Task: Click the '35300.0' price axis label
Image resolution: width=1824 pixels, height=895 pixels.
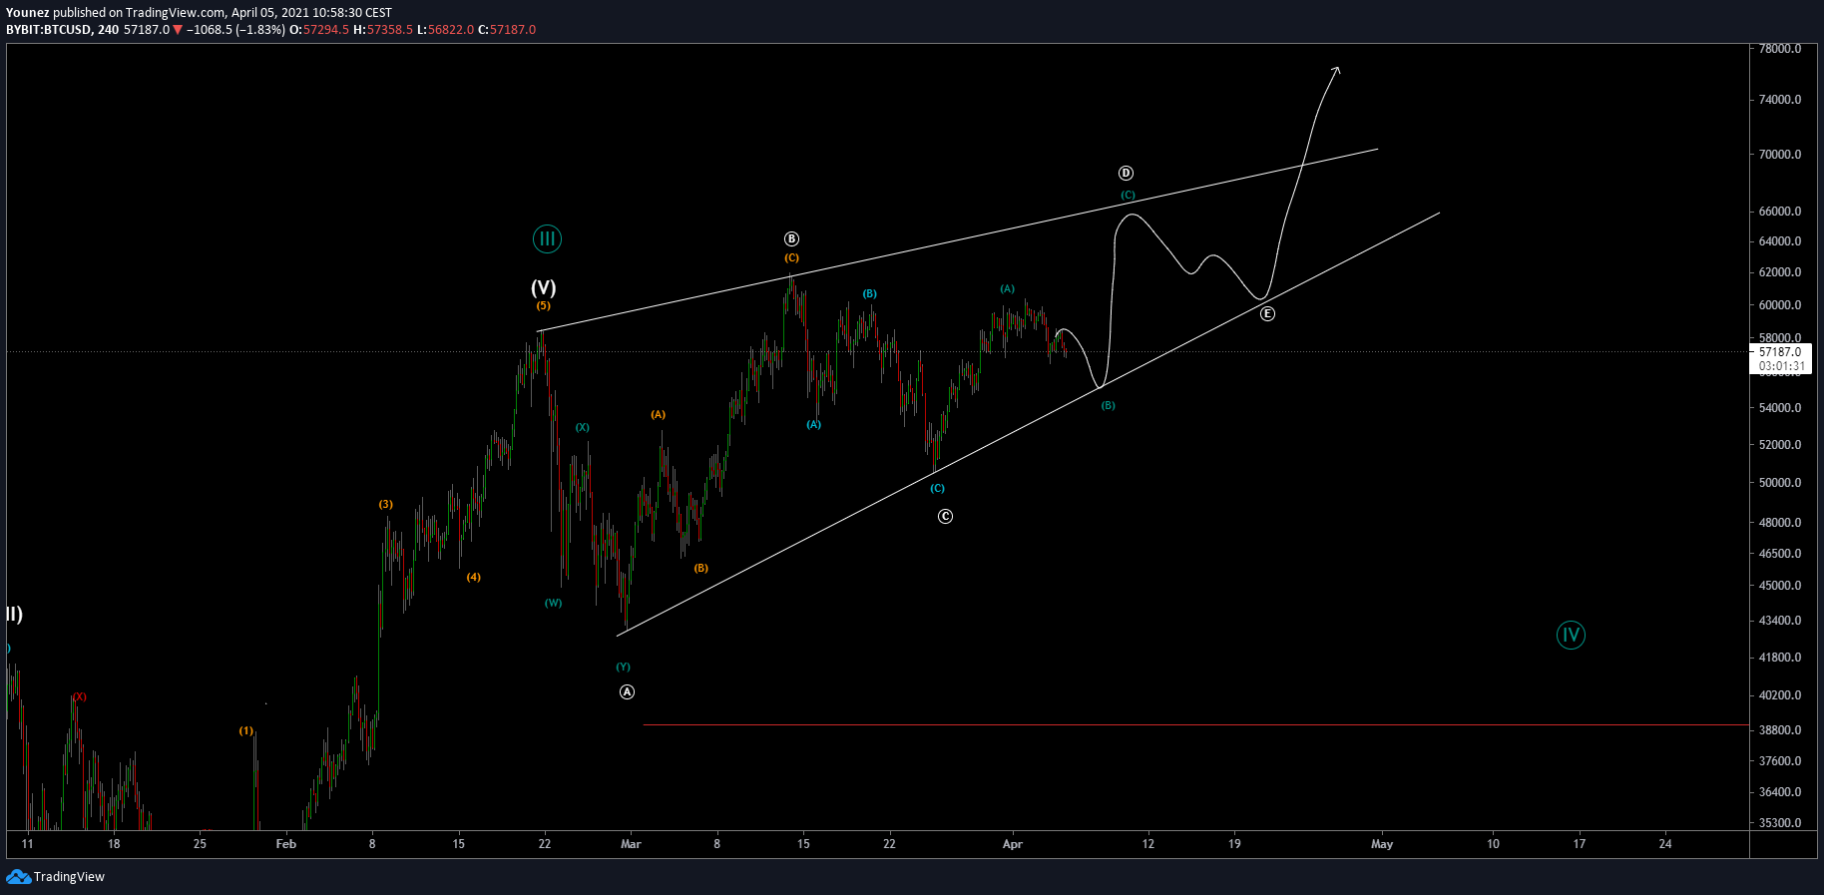Action: (x=1780, y=823)
